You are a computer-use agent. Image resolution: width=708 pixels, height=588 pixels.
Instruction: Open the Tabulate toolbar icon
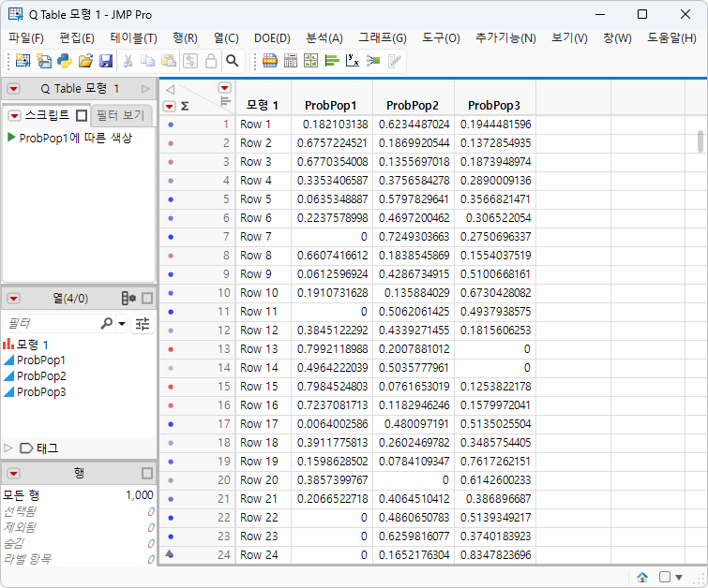291,61
